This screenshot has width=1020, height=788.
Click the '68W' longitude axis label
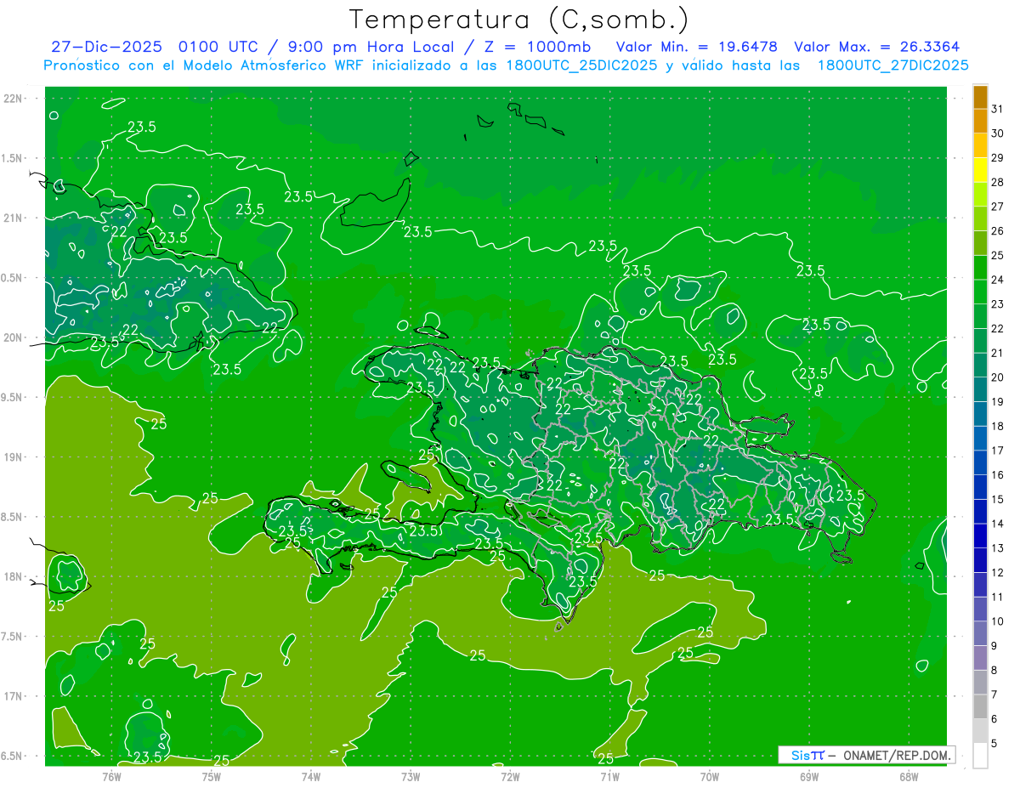click(909, 776)
